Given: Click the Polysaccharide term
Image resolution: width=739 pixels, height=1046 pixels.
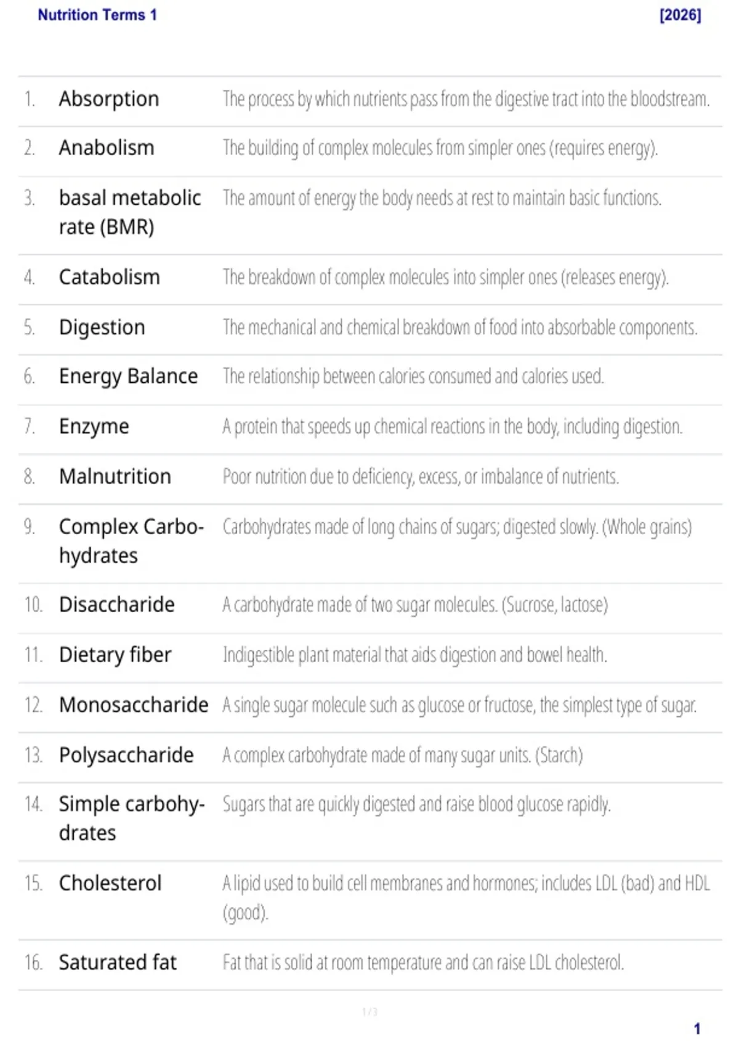Looking at the screenshot, I should tap(126, 755).
